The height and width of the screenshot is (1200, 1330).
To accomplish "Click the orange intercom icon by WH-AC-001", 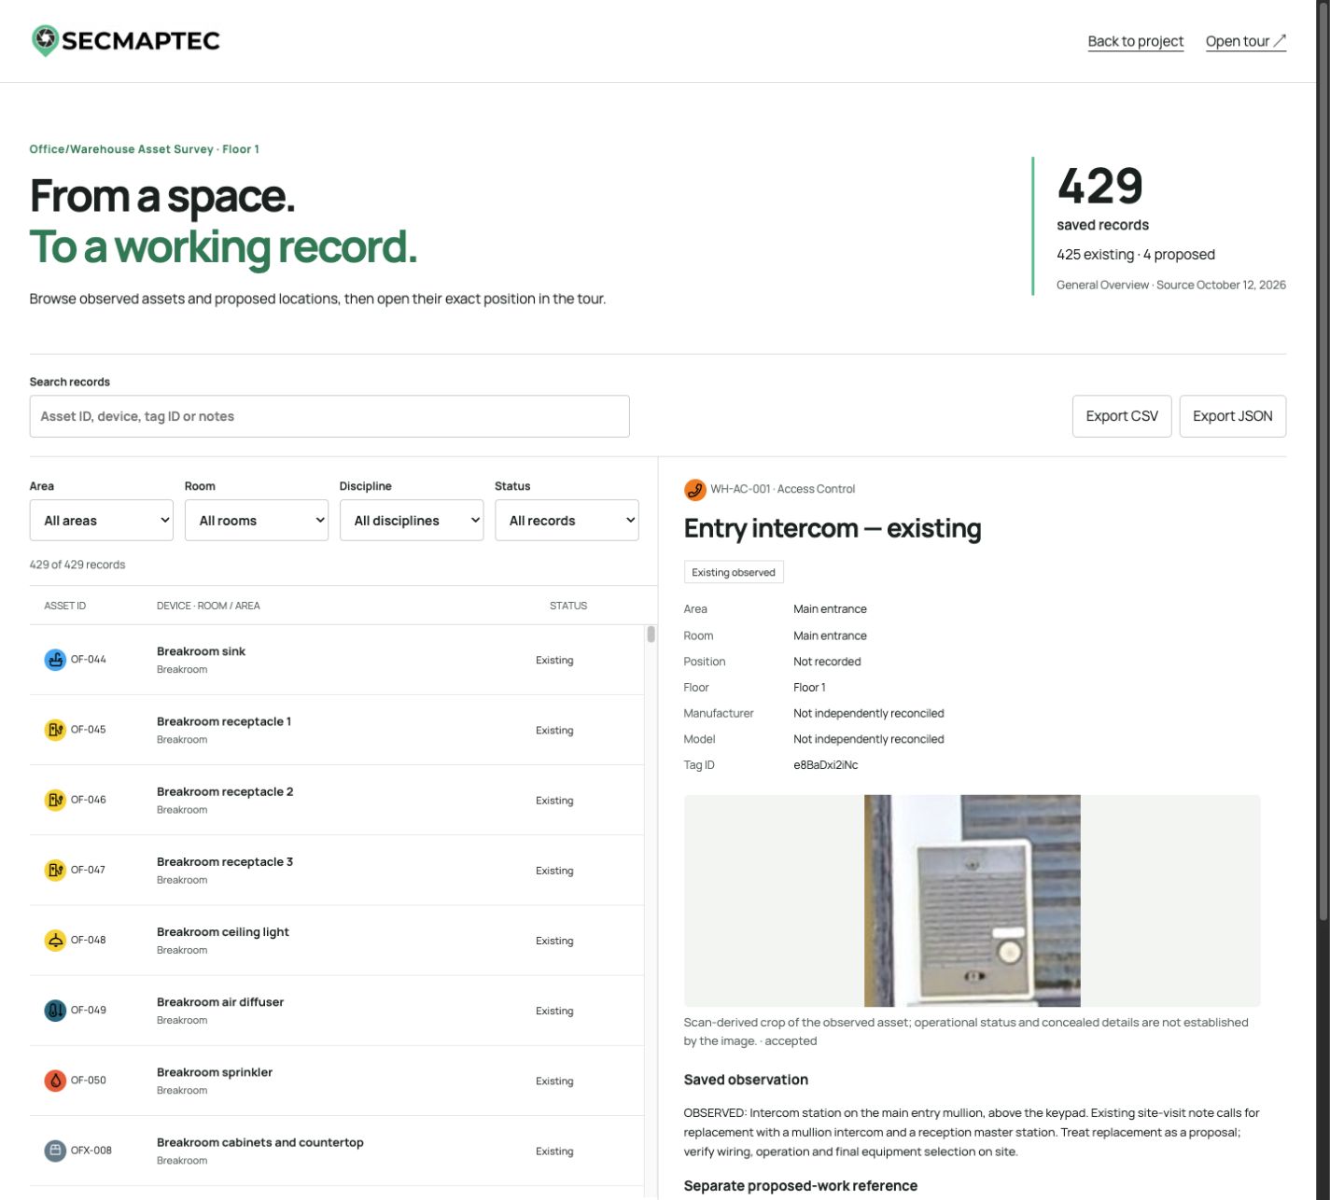I will coord(694,489).
